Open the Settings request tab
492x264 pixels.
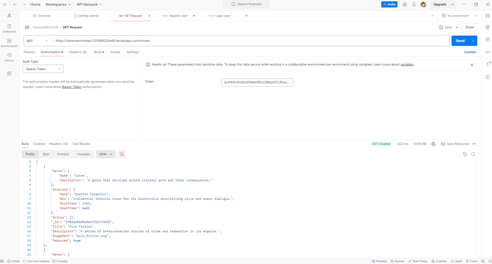tap(132, 52)
